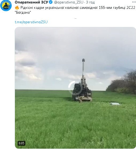The width and height of the screenshot is (136, 150).
Task: Click the shell casings lying on the grass
Action: [115, 104]
